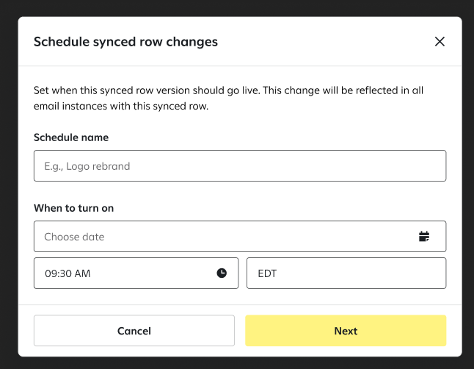Click the Choose date input box
Viewport: 474px width, 369px height.
click(x=240, y=236)
